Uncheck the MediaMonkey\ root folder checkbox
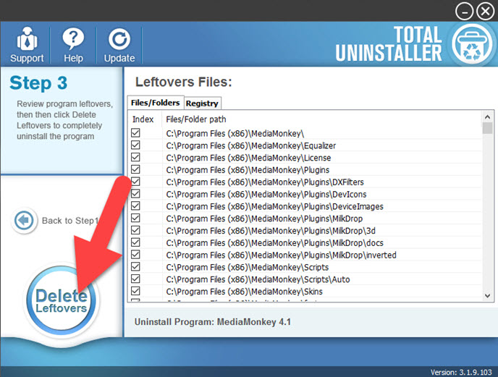The width and height of the screenshot is (498, 377). pos(135,132)
